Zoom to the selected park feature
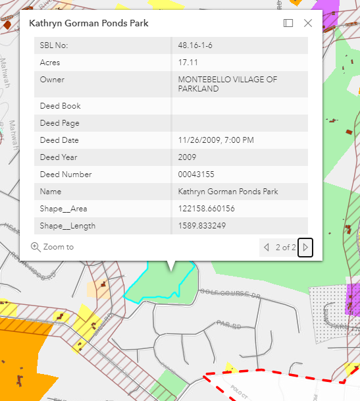Image resolution: width=360 pixels, height=401 pixels. pyautogui.click(x=52, y=247)
